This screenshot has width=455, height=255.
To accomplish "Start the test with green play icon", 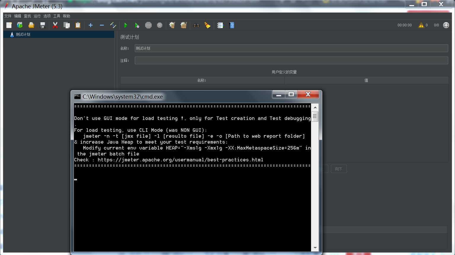I will [126, 25].
